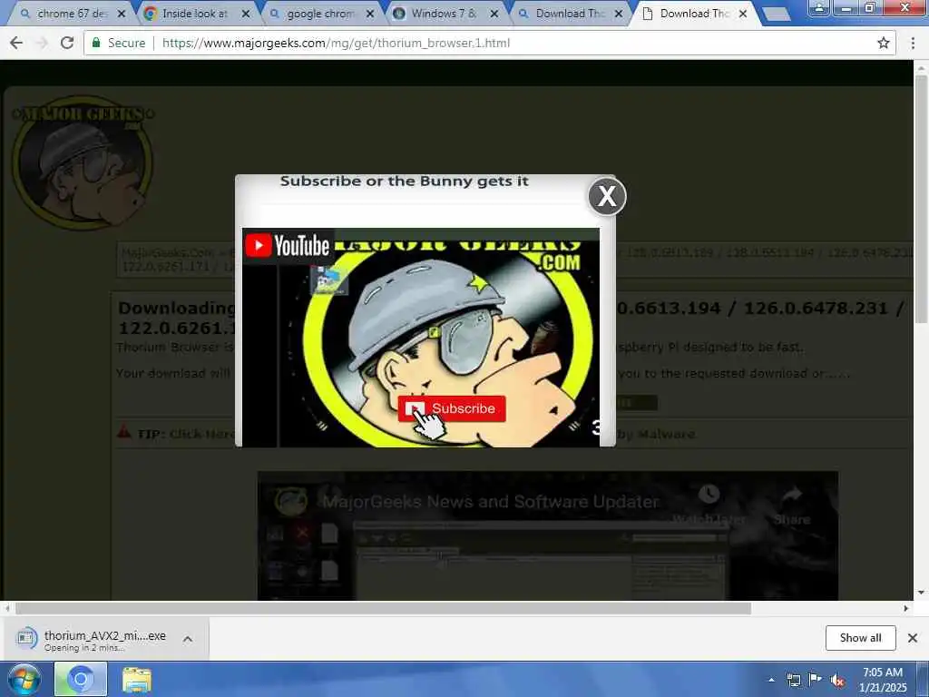Close the active 'Download Tho' tab

[x=743, y=13]
